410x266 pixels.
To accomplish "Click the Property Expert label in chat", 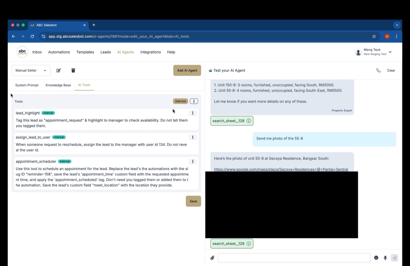I will [x=342, y=111].
